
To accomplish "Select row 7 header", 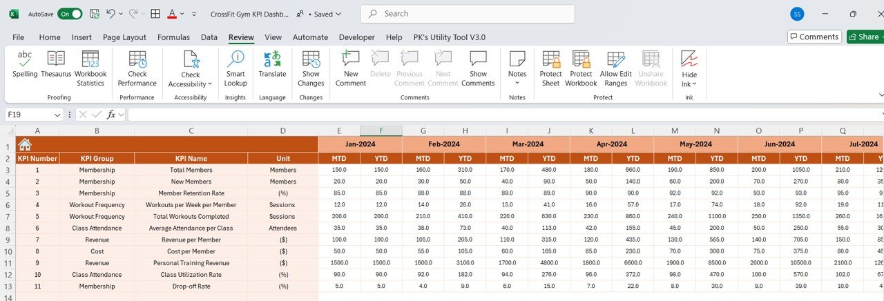I will 8,216.
